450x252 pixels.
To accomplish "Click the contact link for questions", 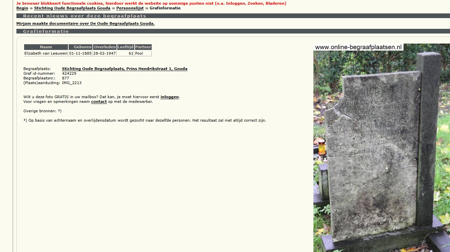I will 99,102.
